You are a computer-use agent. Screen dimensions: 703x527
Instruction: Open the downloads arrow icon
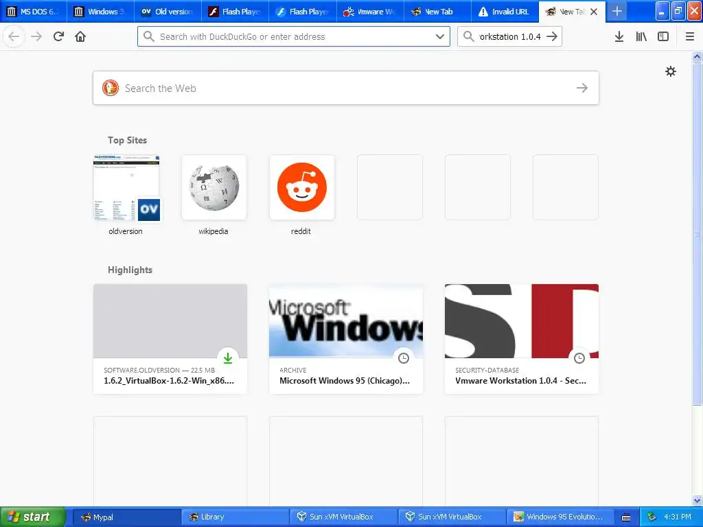click(x=619, y=36)
